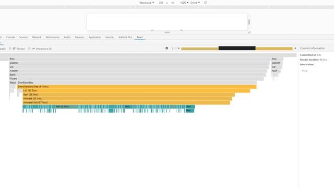Select SelectVersionsStep (94.5ms) flame bar

point(137,87)
